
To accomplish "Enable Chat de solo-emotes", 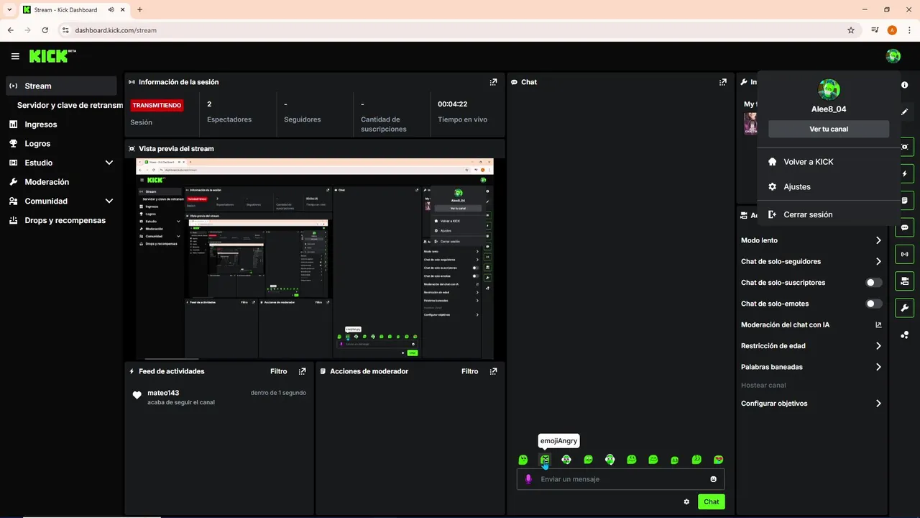I will tap(874, 304).
